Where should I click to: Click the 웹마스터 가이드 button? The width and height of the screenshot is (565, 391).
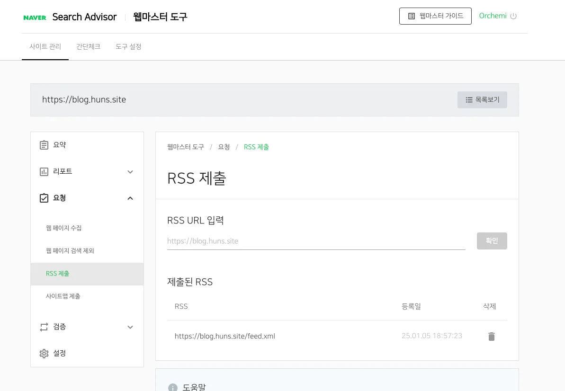tap(435, 16)
